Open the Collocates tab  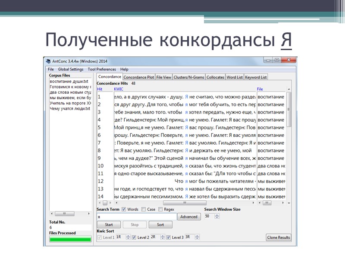[x=216, y=77]
